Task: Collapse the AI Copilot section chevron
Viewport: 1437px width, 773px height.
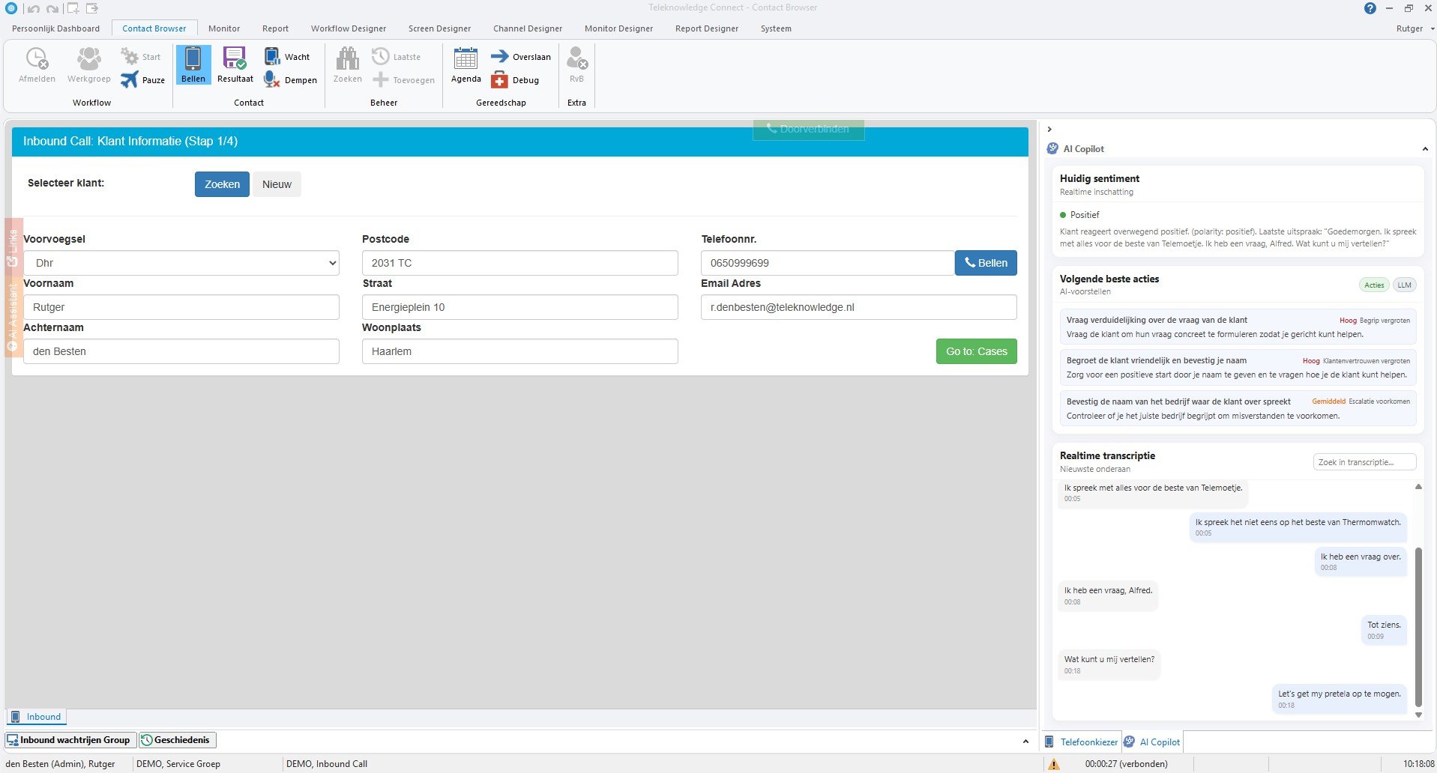Action: point(1425,149)
